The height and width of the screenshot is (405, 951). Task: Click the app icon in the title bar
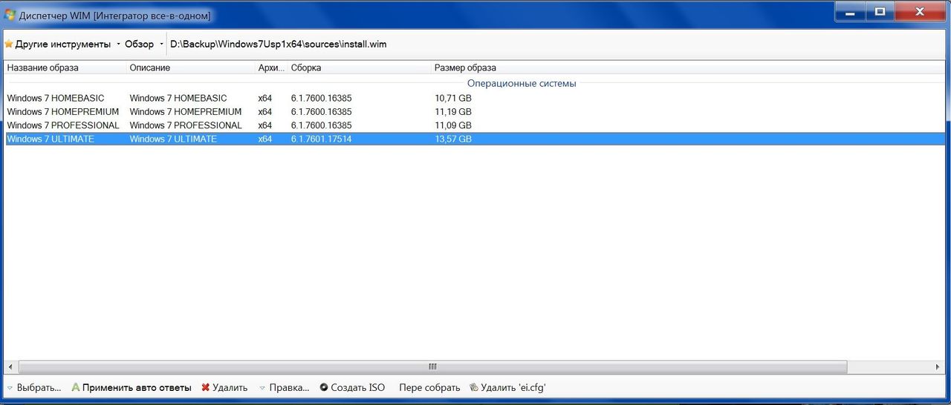[x=10, y=15]
